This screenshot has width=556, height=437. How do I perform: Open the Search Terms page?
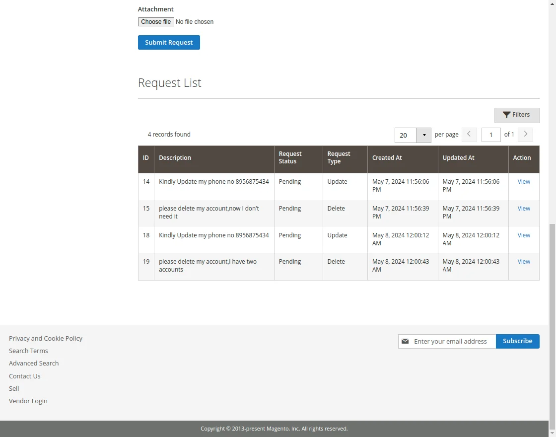click(28, 351)
